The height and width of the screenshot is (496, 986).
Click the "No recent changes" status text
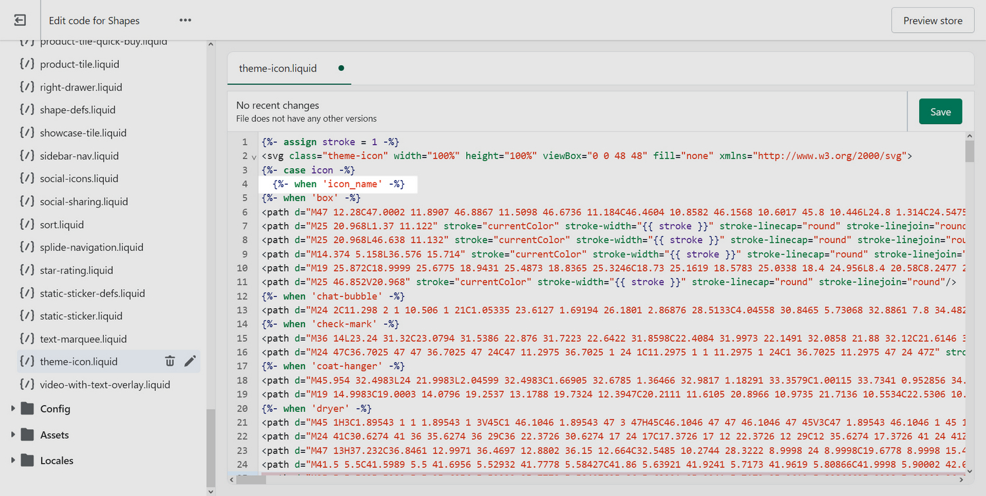tap(277, 105)
